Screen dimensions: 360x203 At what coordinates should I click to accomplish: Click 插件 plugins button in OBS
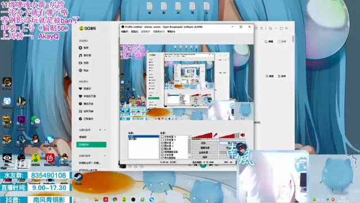click(205, 157)
